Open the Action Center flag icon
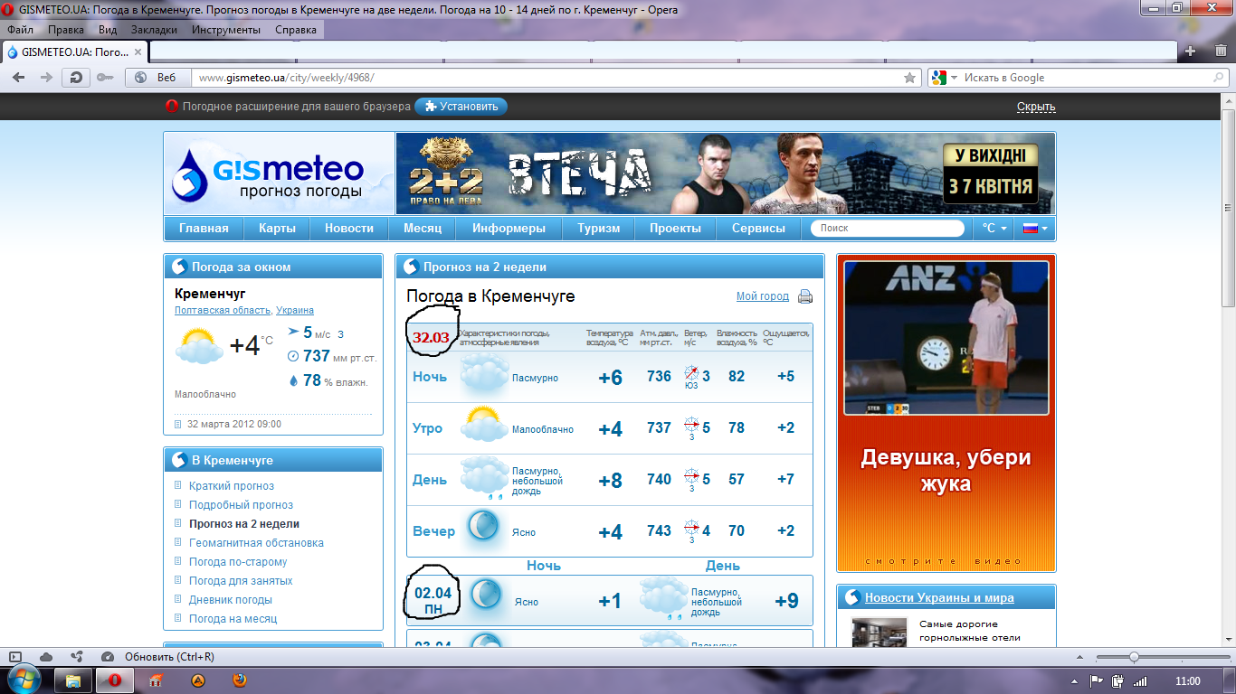1236x694 pixels. [x=1096, y=681]
